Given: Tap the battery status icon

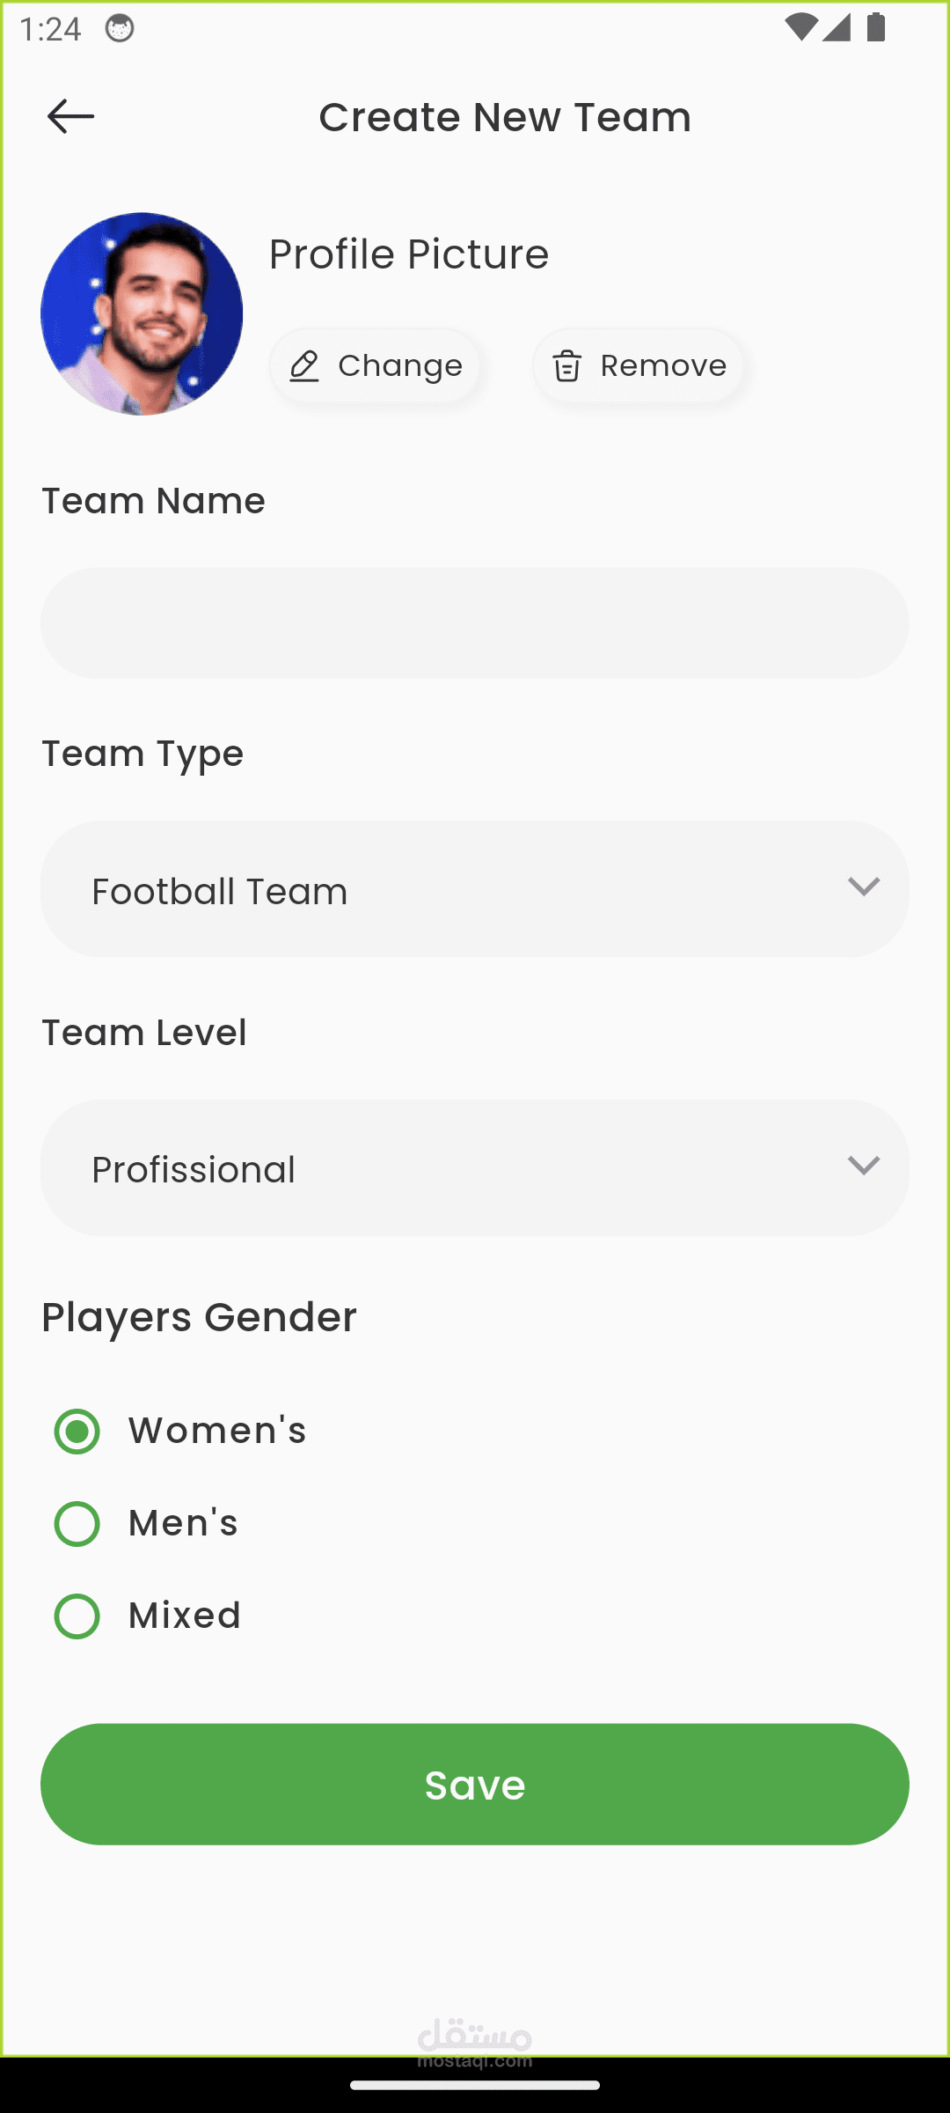Looking at the screenshot, I should (875, 28).
